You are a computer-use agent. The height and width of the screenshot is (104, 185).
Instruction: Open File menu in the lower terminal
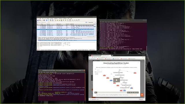[39, 72]
